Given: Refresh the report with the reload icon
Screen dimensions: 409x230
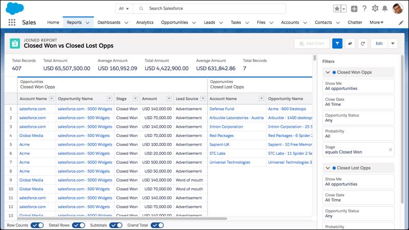Looking at the screenshot, I should pos(362,43).
